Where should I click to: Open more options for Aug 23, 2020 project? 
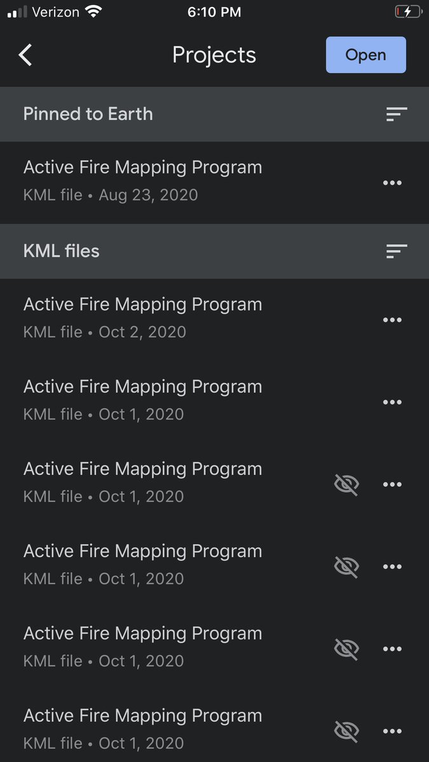pos(392,183)
